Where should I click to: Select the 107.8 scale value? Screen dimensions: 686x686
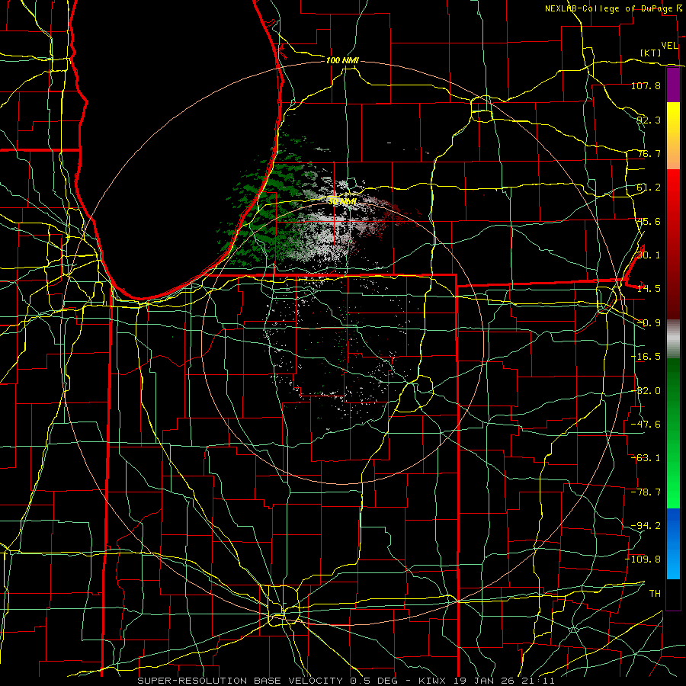point(646,85)
